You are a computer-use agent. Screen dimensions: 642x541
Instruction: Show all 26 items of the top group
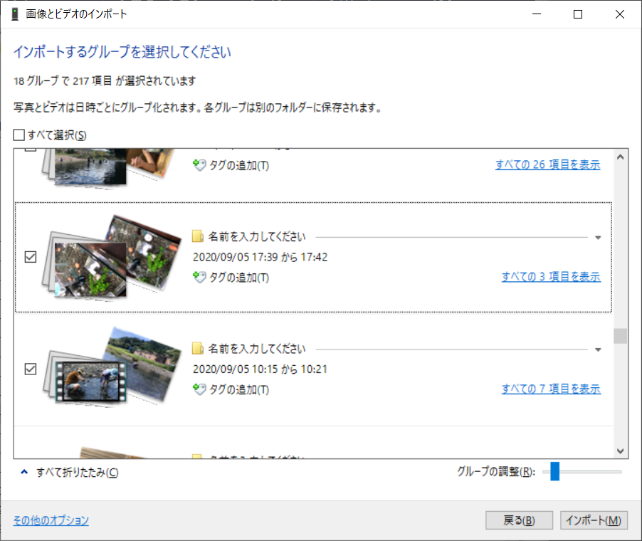(548, 164)
